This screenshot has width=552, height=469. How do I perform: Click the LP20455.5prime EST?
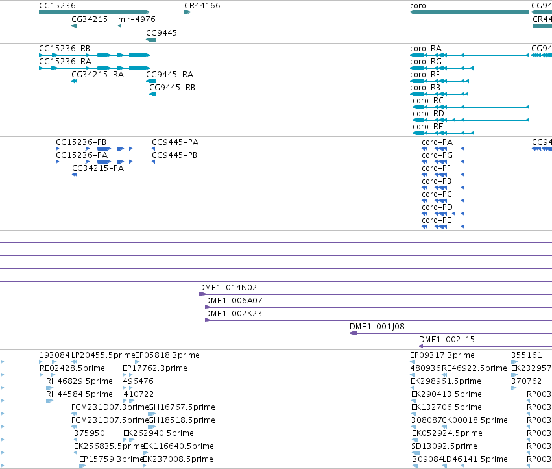(75, 362)
